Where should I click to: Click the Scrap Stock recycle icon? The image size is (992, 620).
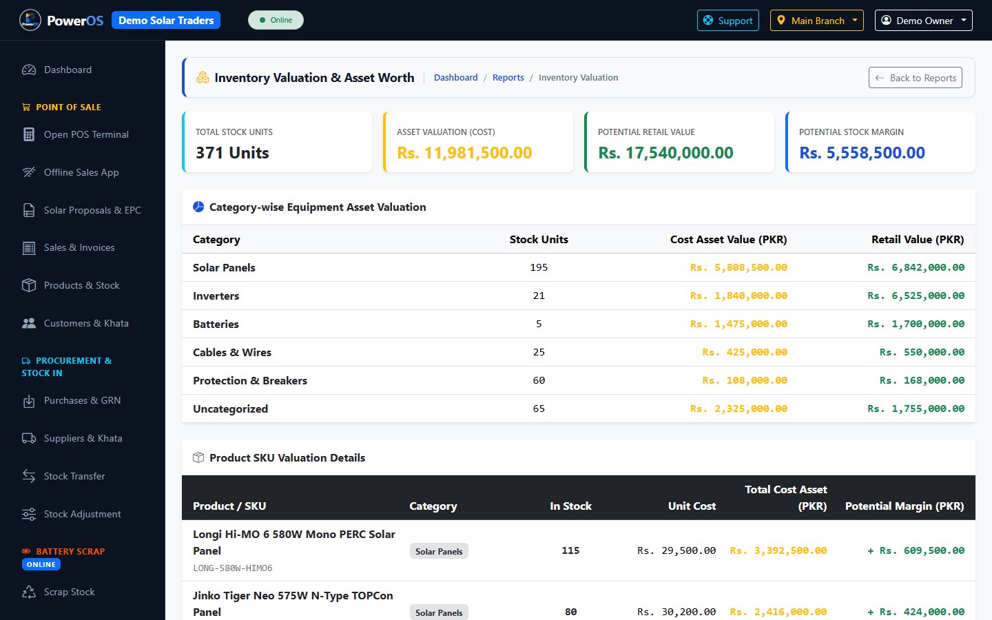pos(29,592)
